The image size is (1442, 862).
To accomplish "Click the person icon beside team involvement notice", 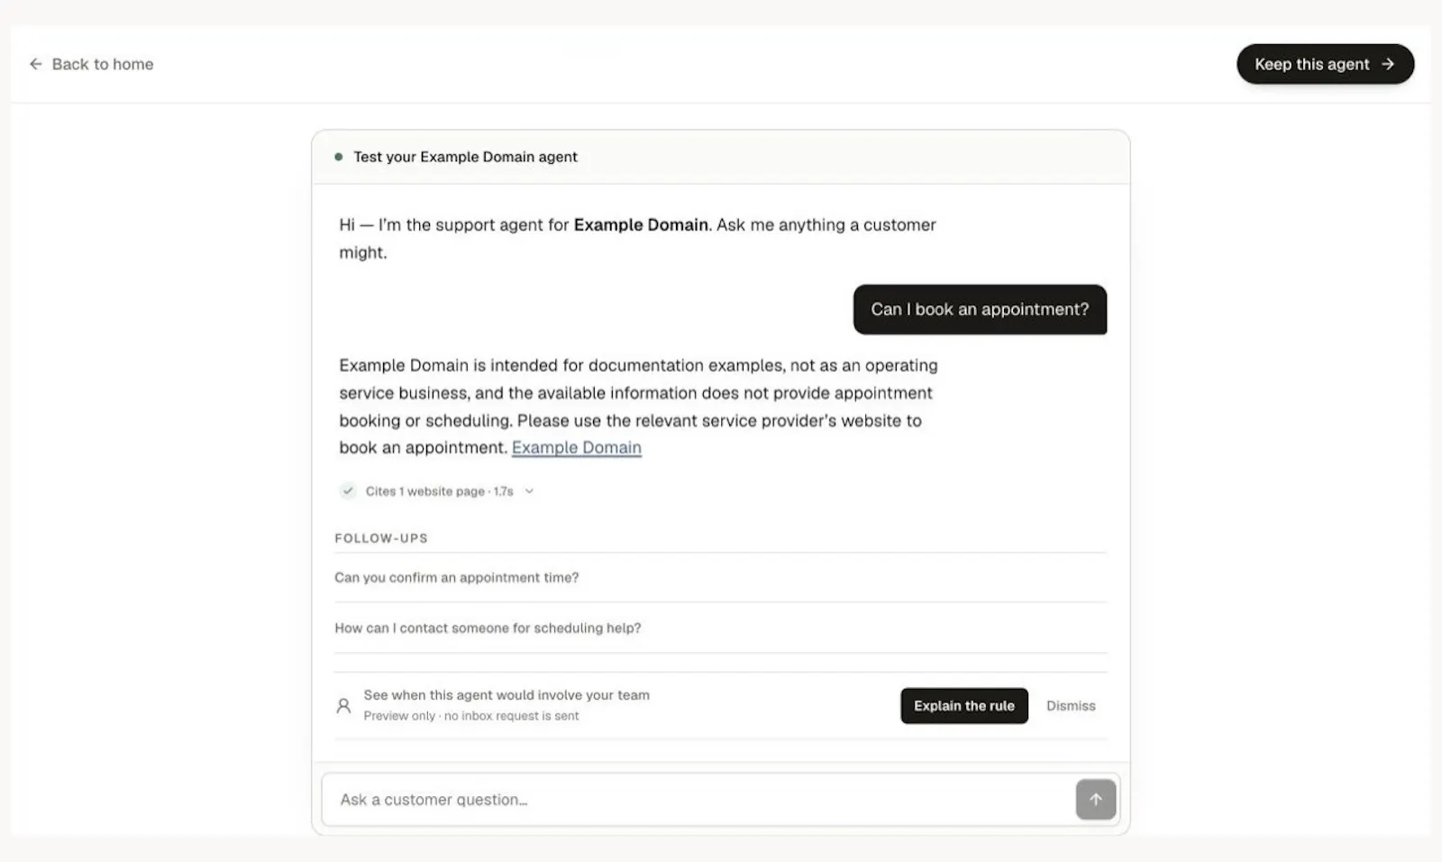I will point(343,705).
